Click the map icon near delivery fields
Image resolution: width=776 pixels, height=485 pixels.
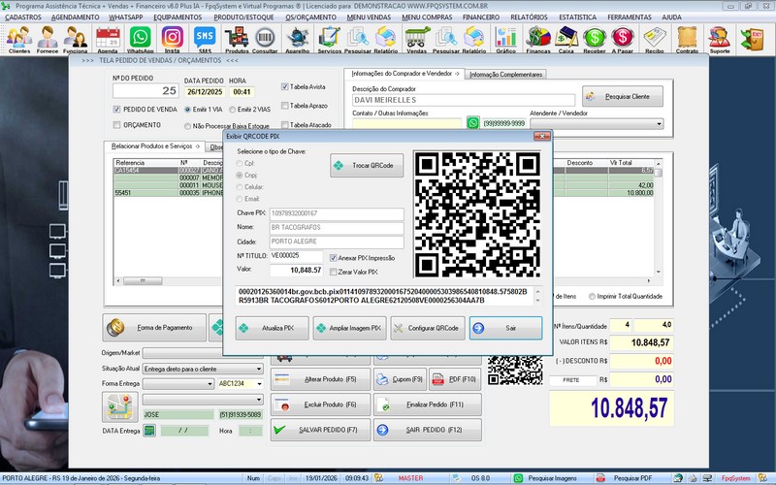pos(119,407)
